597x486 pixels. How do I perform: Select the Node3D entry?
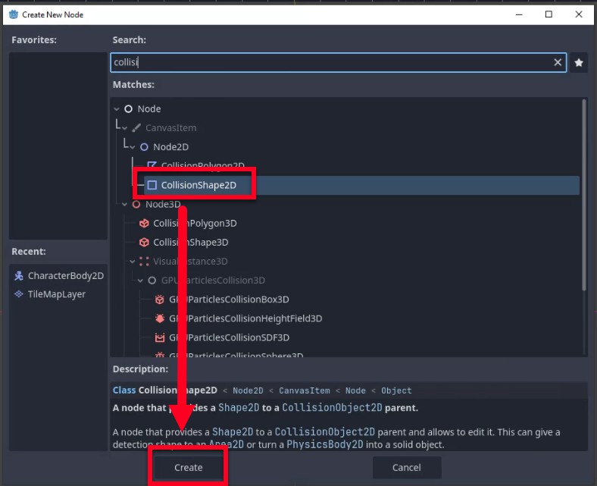[x=163, y=204]
